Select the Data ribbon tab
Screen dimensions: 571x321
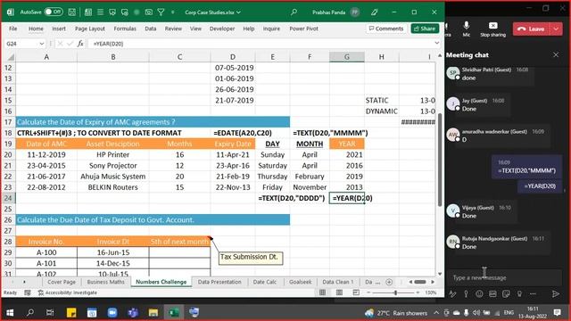click(x=151, y=29)
